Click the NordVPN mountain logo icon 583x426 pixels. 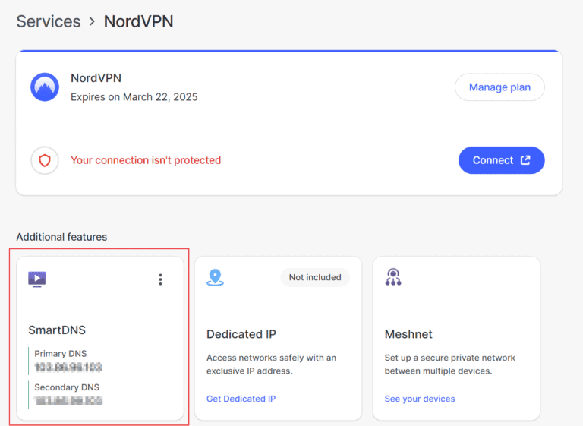[45, 87]
